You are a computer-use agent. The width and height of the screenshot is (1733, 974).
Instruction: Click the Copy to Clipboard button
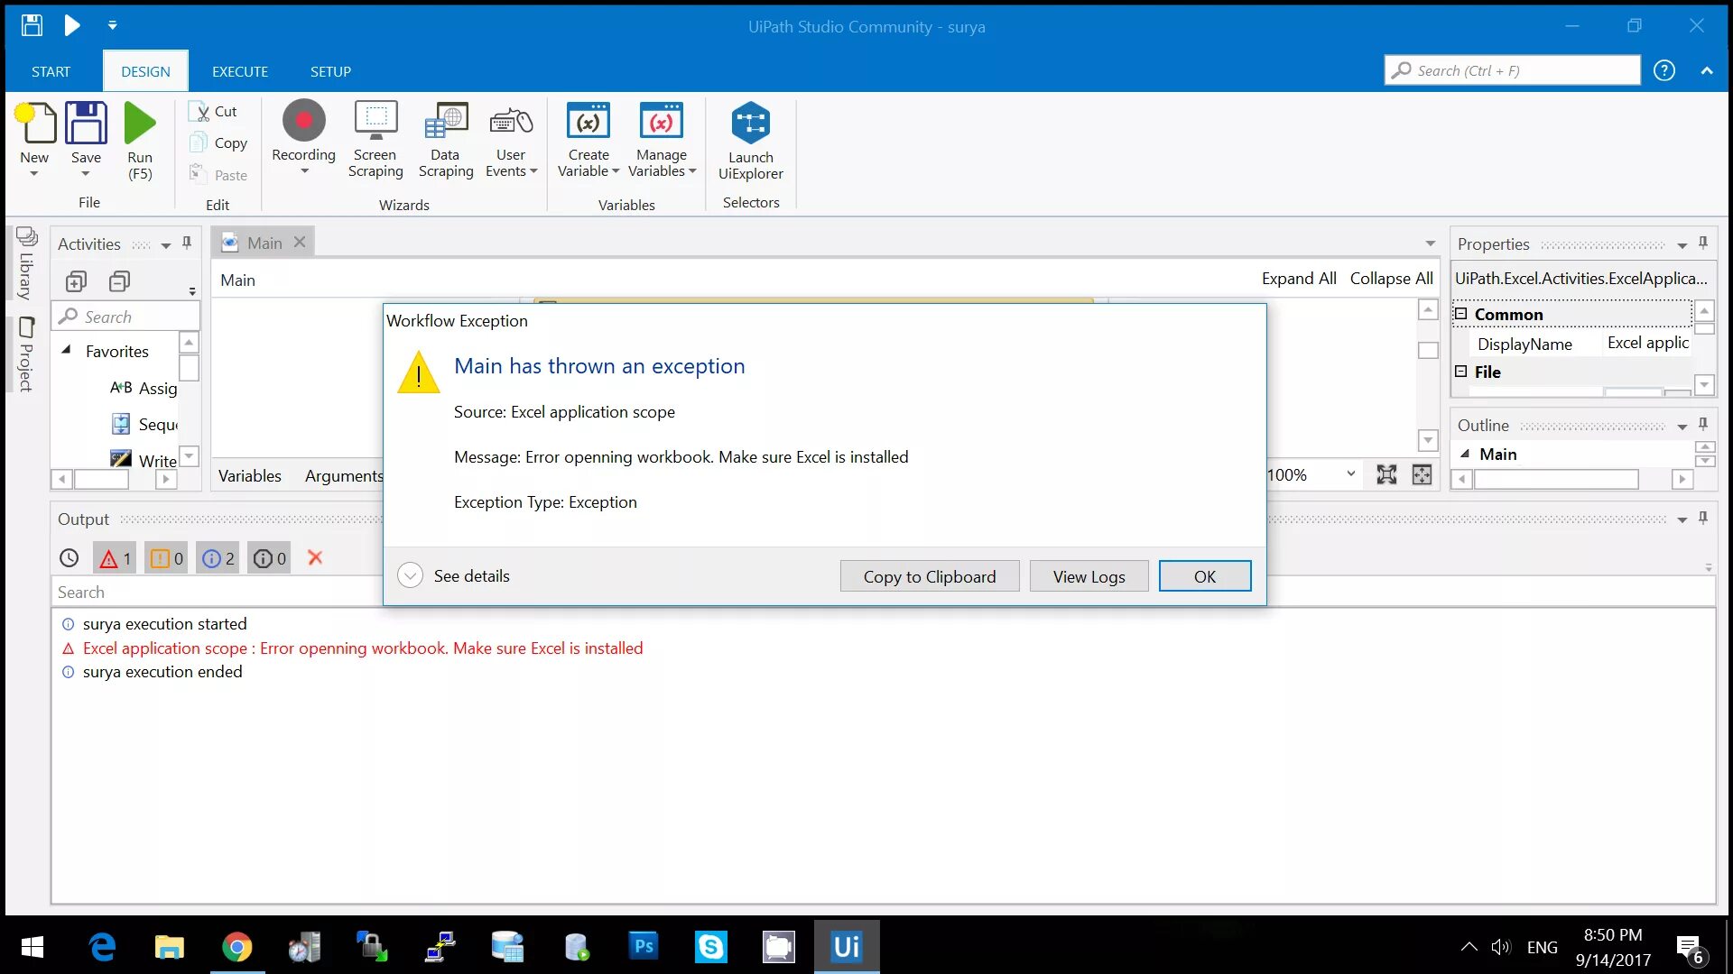point(929,577)
